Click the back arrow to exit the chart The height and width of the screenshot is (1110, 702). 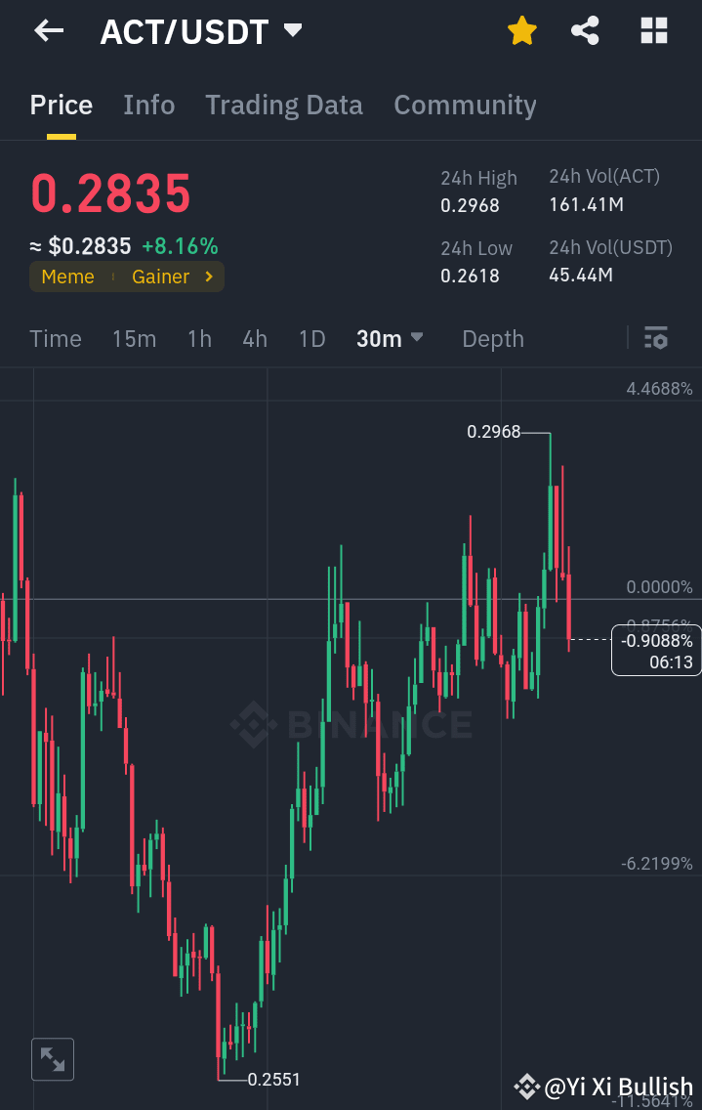pyautogui.click(x=46, y=30)
